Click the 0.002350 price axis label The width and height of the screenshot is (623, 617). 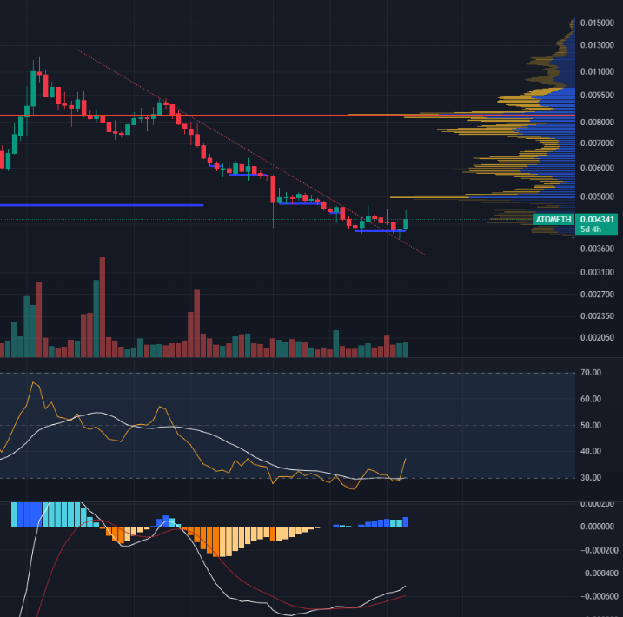click(597, 316)
